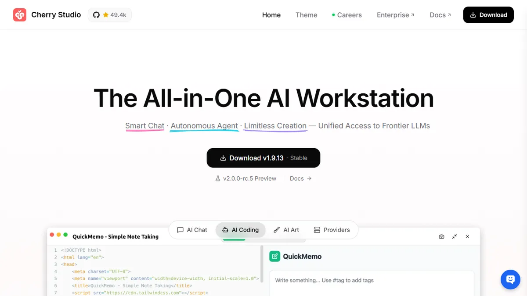Screen dimensions: 527x296
Task: Click the 'Write something...' note input field
Action: click(x=372, y=283)
